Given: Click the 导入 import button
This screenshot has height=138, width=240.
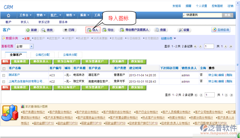Looking at the screenshot, I should (93, 30).
